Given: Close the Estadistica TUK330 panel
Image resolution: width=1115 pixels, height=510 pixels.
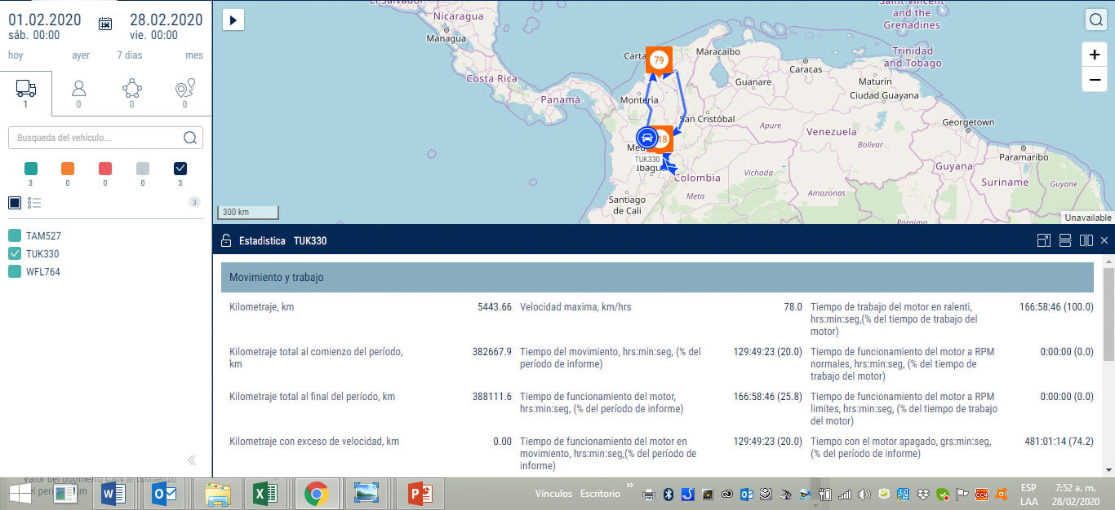Looking at the screenshot, I should (x=1104, y=240).
